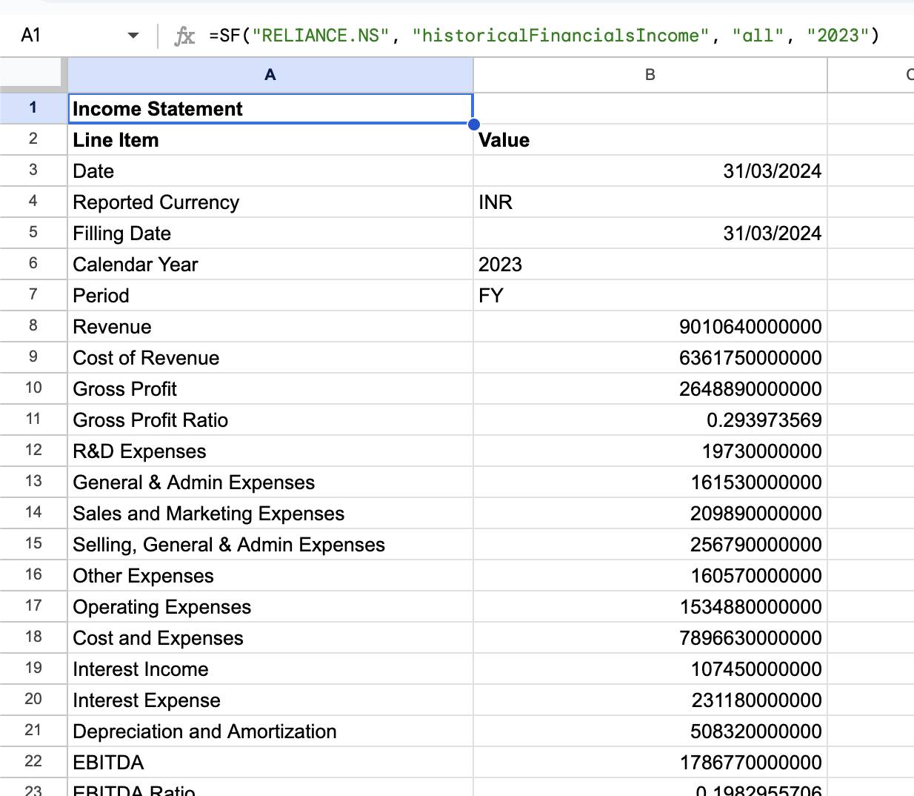Select column B header
Viewport: 914px width, 796px height.
pyautogui.click(x=650, y=74)
